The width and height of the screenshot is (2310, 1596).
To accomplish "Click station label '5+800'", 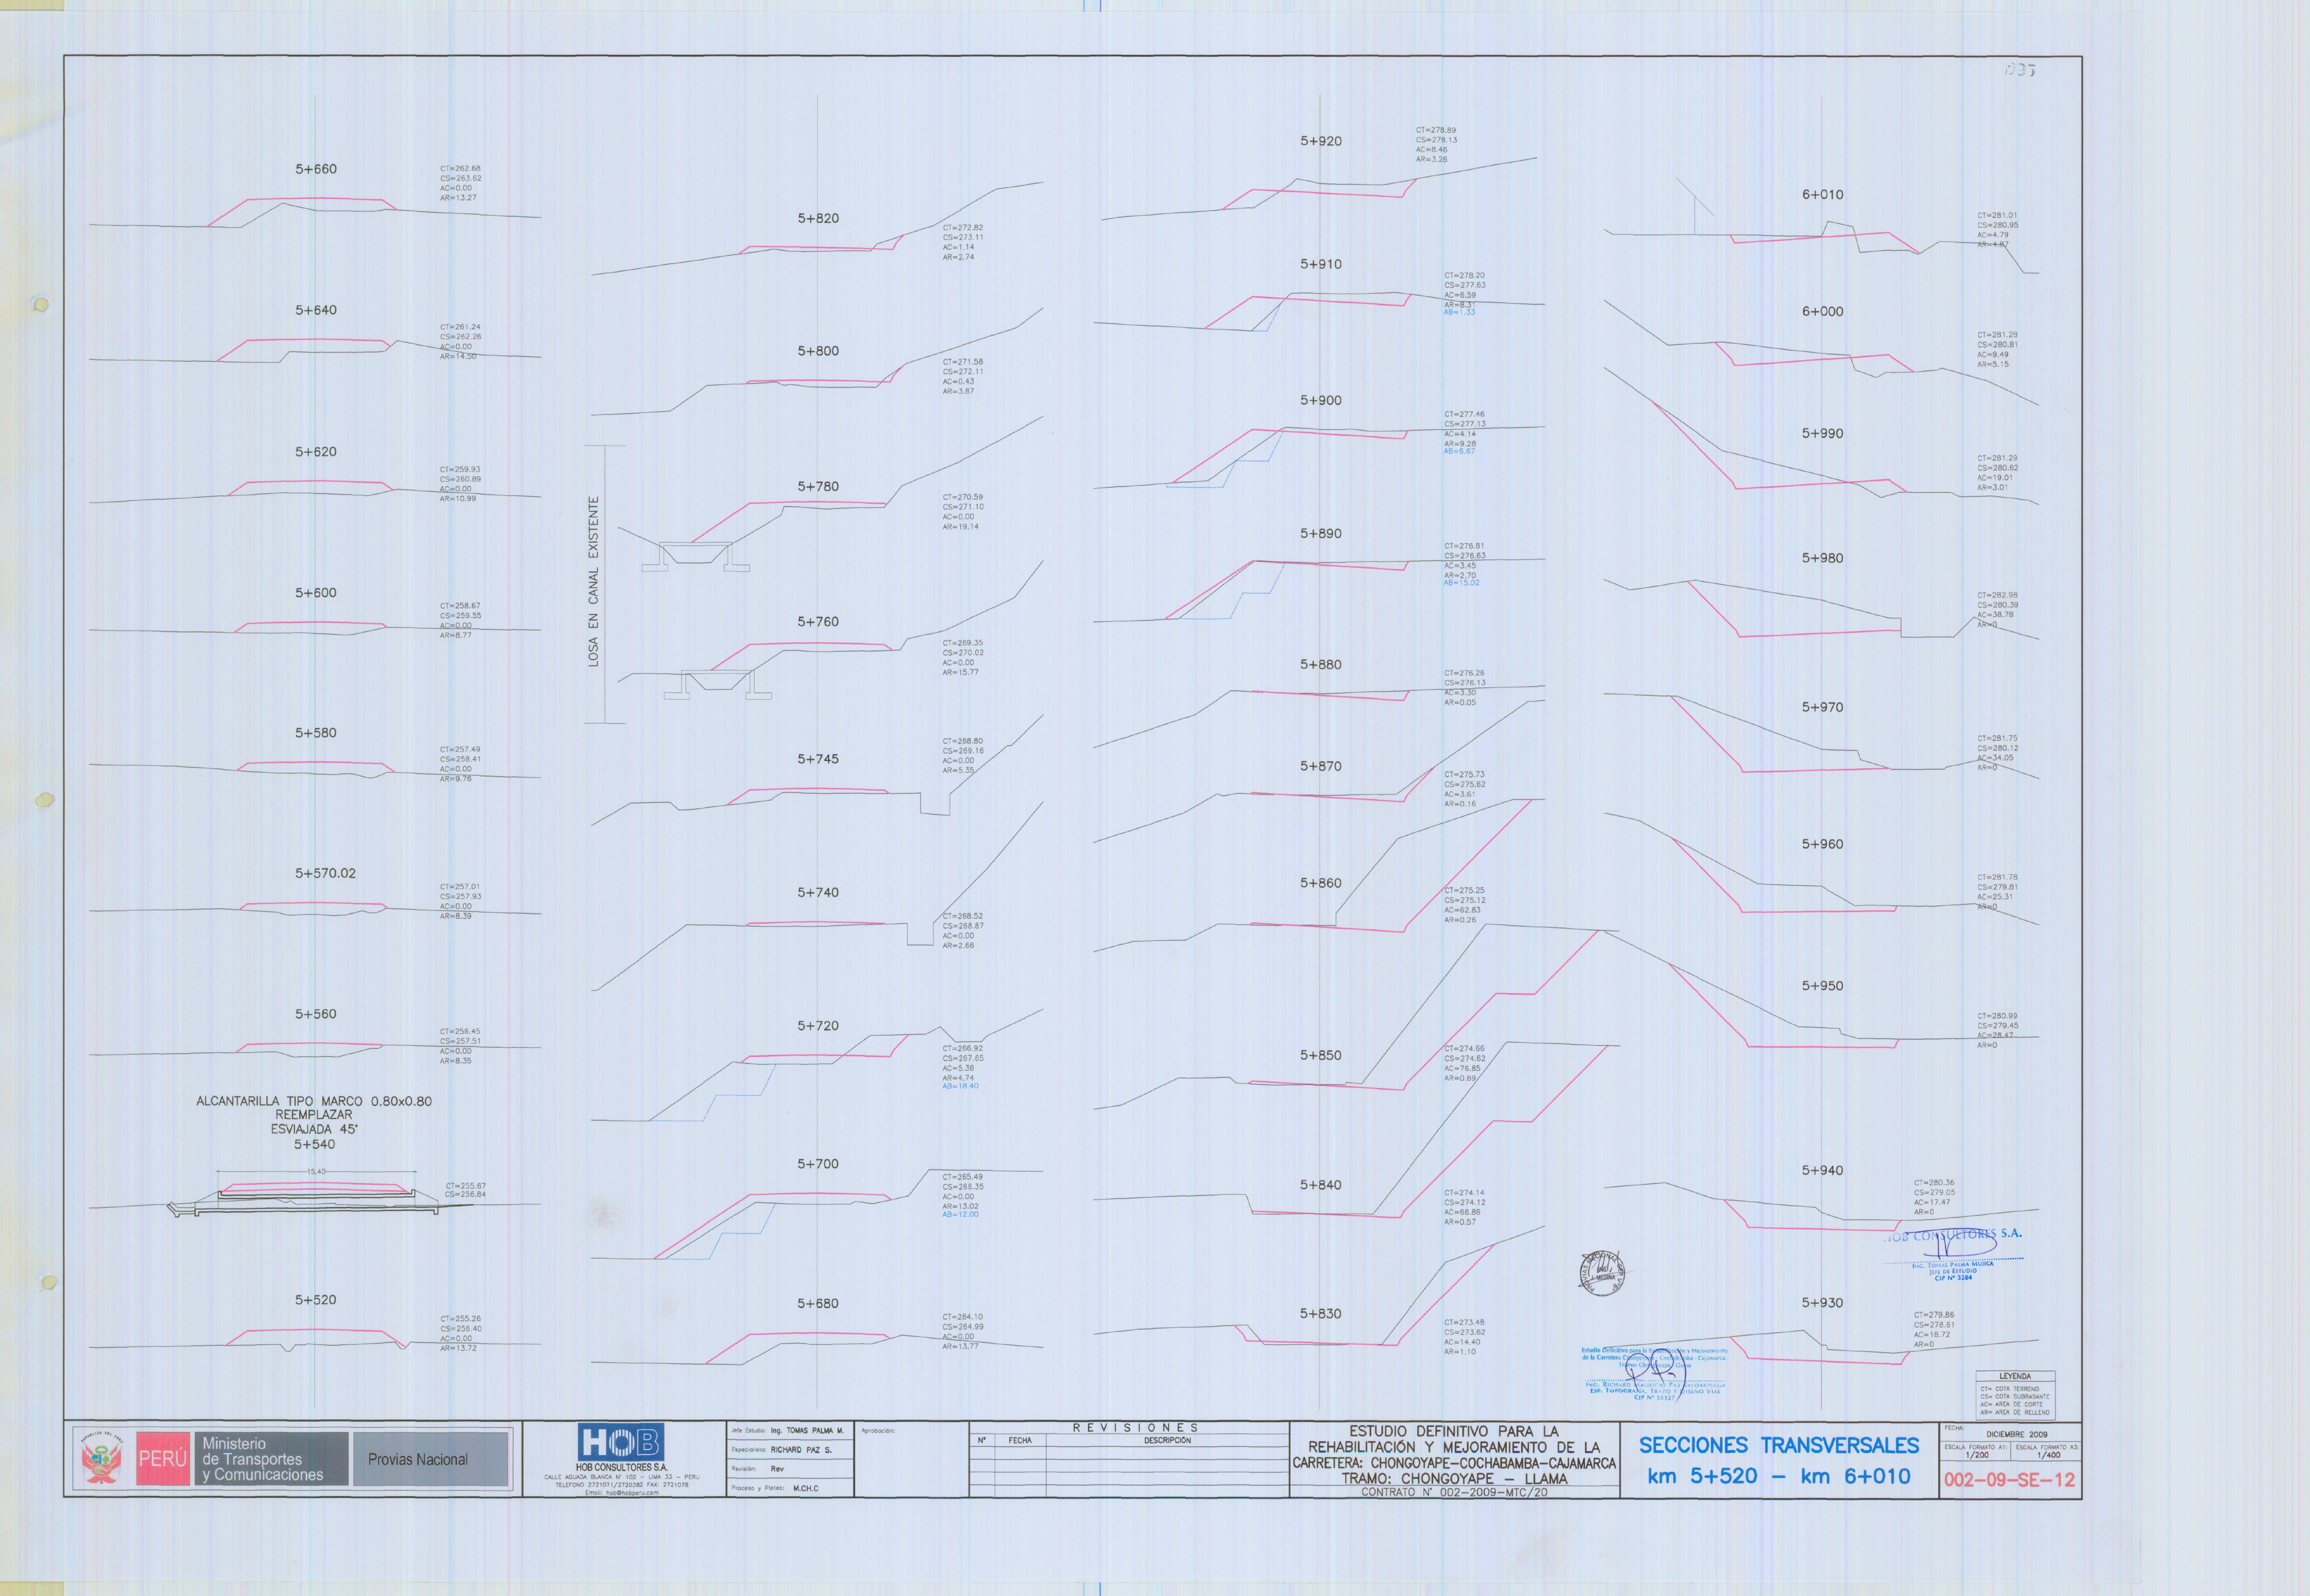I will [x=818, y=351].
